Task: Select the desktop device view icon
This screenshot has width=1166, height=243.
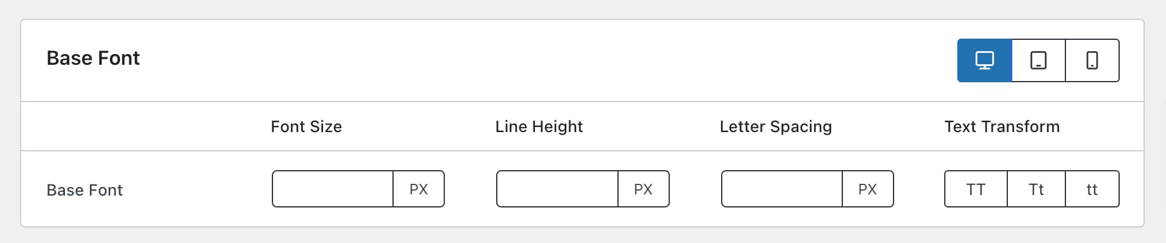Action: (x=984, y=60)
